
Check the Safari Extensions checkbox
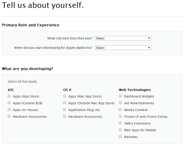pyautogui.click(x=120, y=123)
